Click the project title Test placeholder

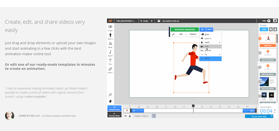tap(126, 21)
